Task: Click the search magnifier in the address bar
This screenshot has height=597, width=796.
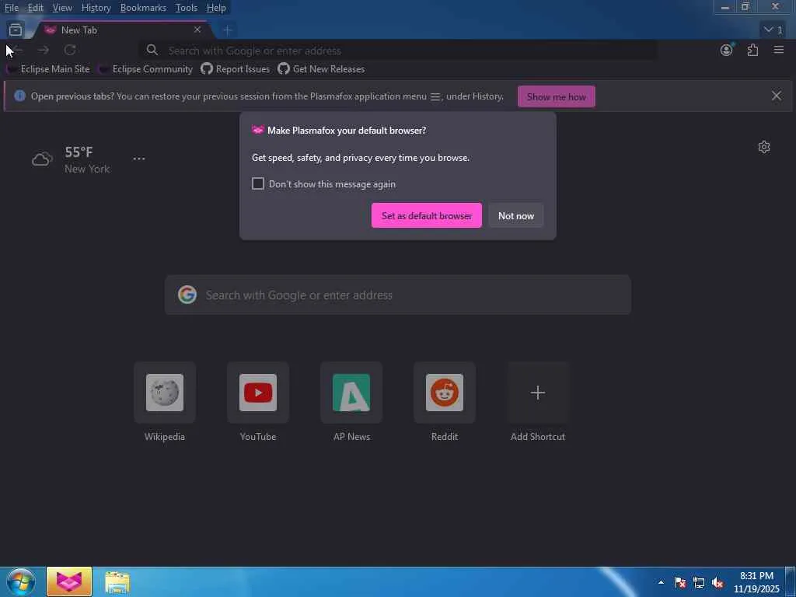Action: coord(152,51)
